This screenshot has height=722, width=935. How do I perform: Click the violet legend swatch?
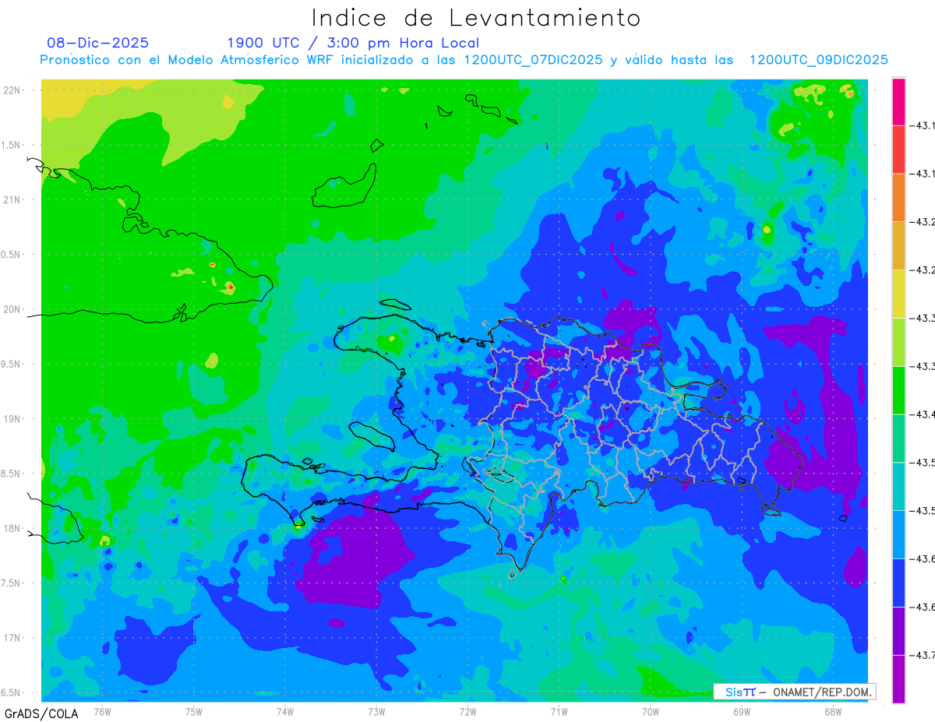898,631
